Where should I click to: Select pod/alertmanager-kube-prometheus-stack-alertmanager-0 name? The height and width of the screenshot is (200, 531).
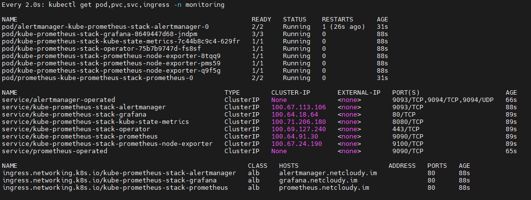105,27
